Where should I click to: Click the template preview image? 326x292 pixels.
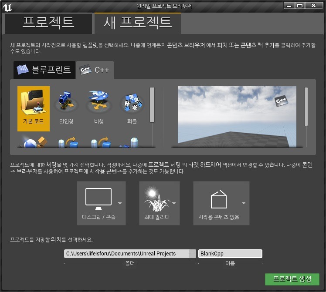(237, 117)
